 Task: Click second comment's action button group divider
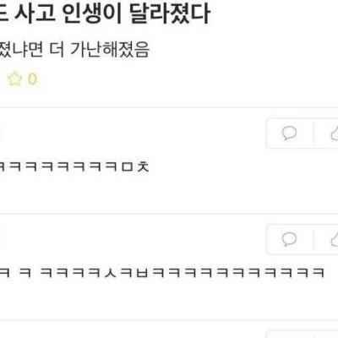313,239
